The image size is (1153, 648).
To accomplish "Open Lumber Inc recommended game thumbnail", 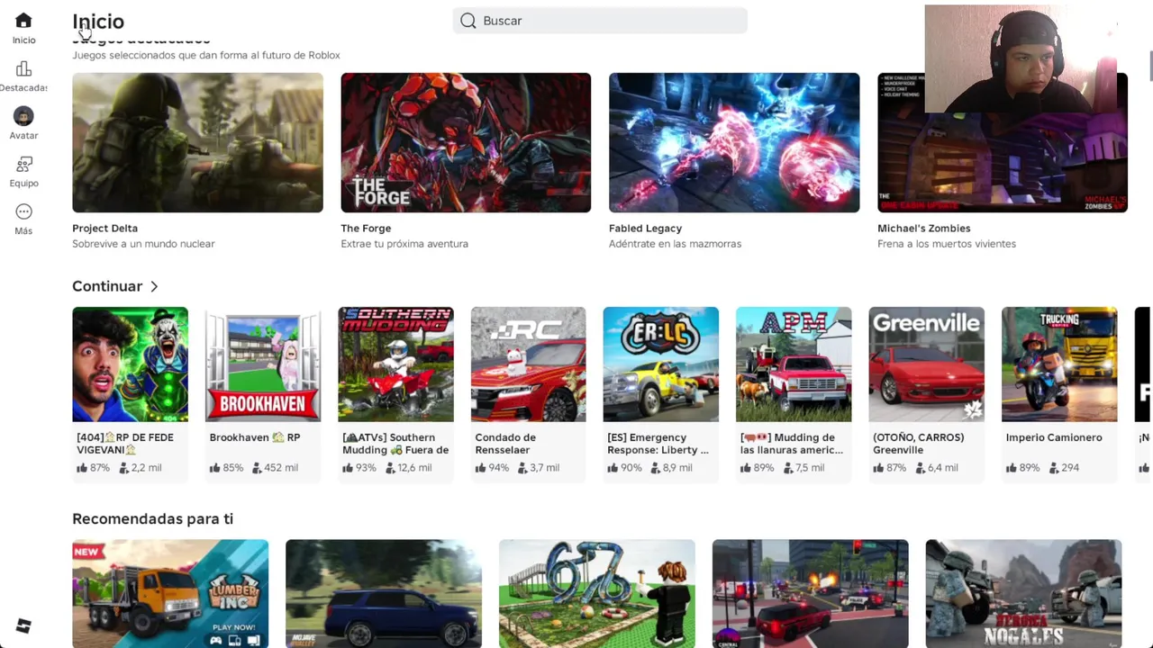I will [x=170, y=594].
